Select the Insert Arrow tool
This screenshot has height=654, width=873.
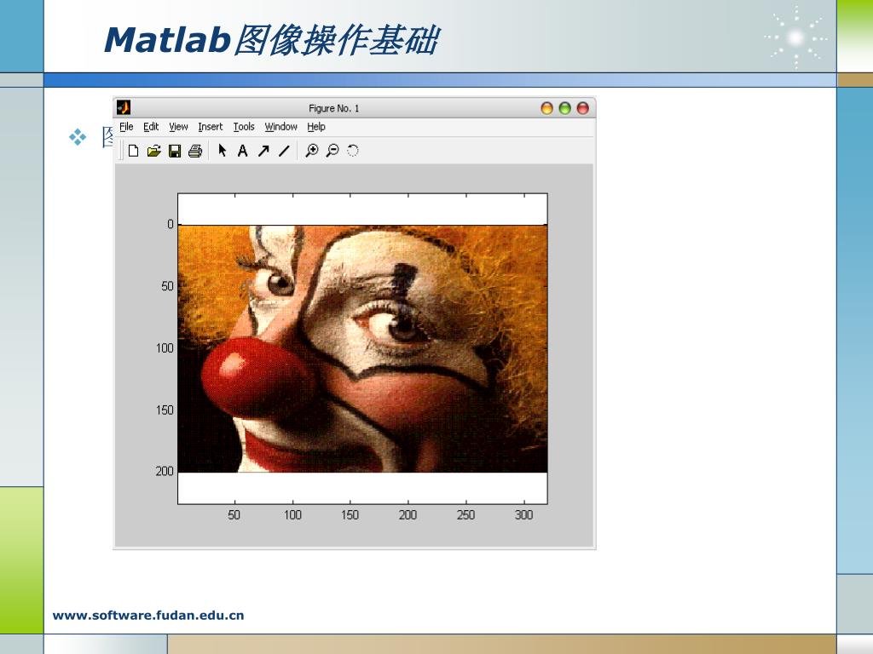(263, 151)
